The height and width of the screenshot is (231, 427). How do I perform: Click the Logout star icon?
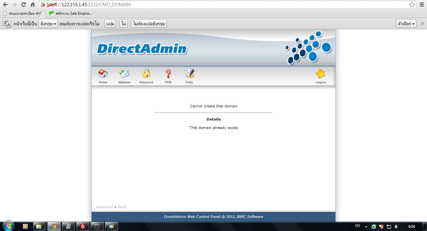tap(320, 74)
